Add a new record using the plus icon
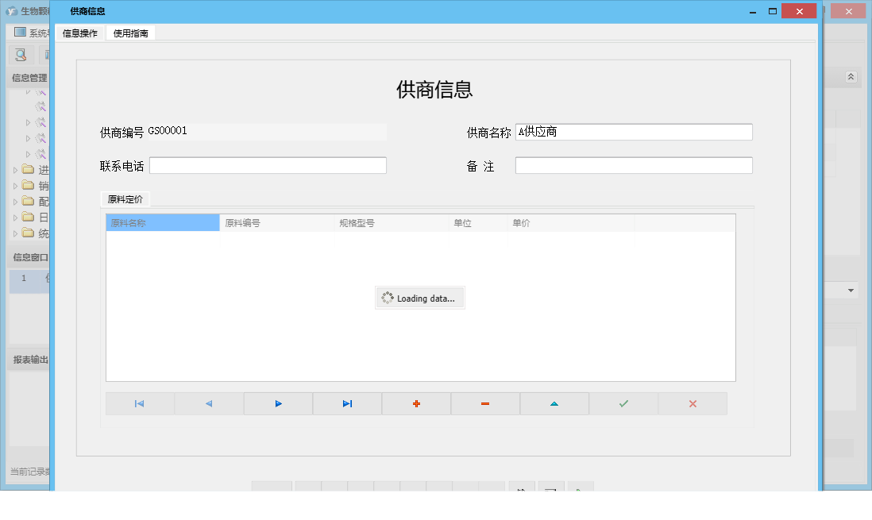Viewport: 872px width, 520px height. [415, 403]
